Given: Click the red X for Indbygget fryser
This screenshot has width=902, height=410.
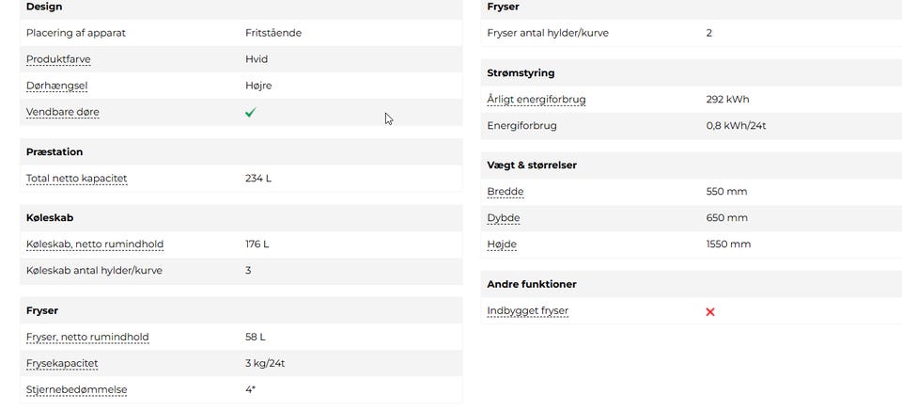Looking at the screenshot, I should (x=710, y=311).
